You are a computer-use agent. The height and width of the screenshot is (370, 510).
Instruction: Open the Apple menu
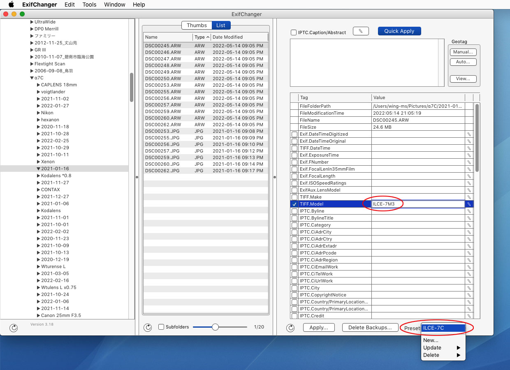pos(11,5)
